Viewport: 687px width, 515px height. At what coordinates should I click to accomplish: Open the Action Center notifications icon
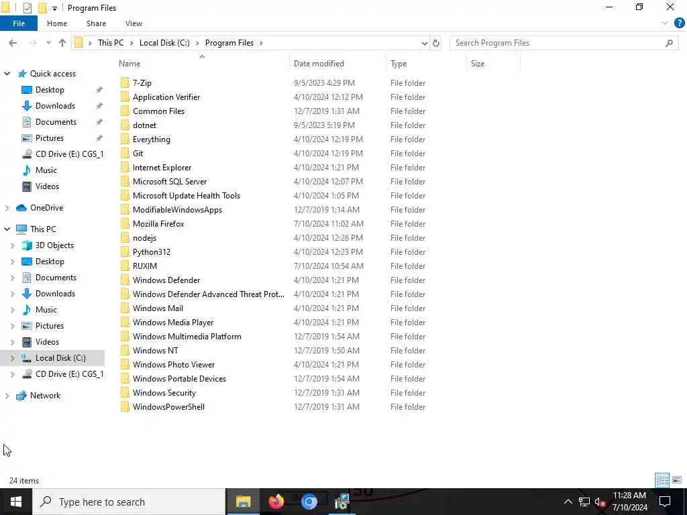click(x=665, y=502)
